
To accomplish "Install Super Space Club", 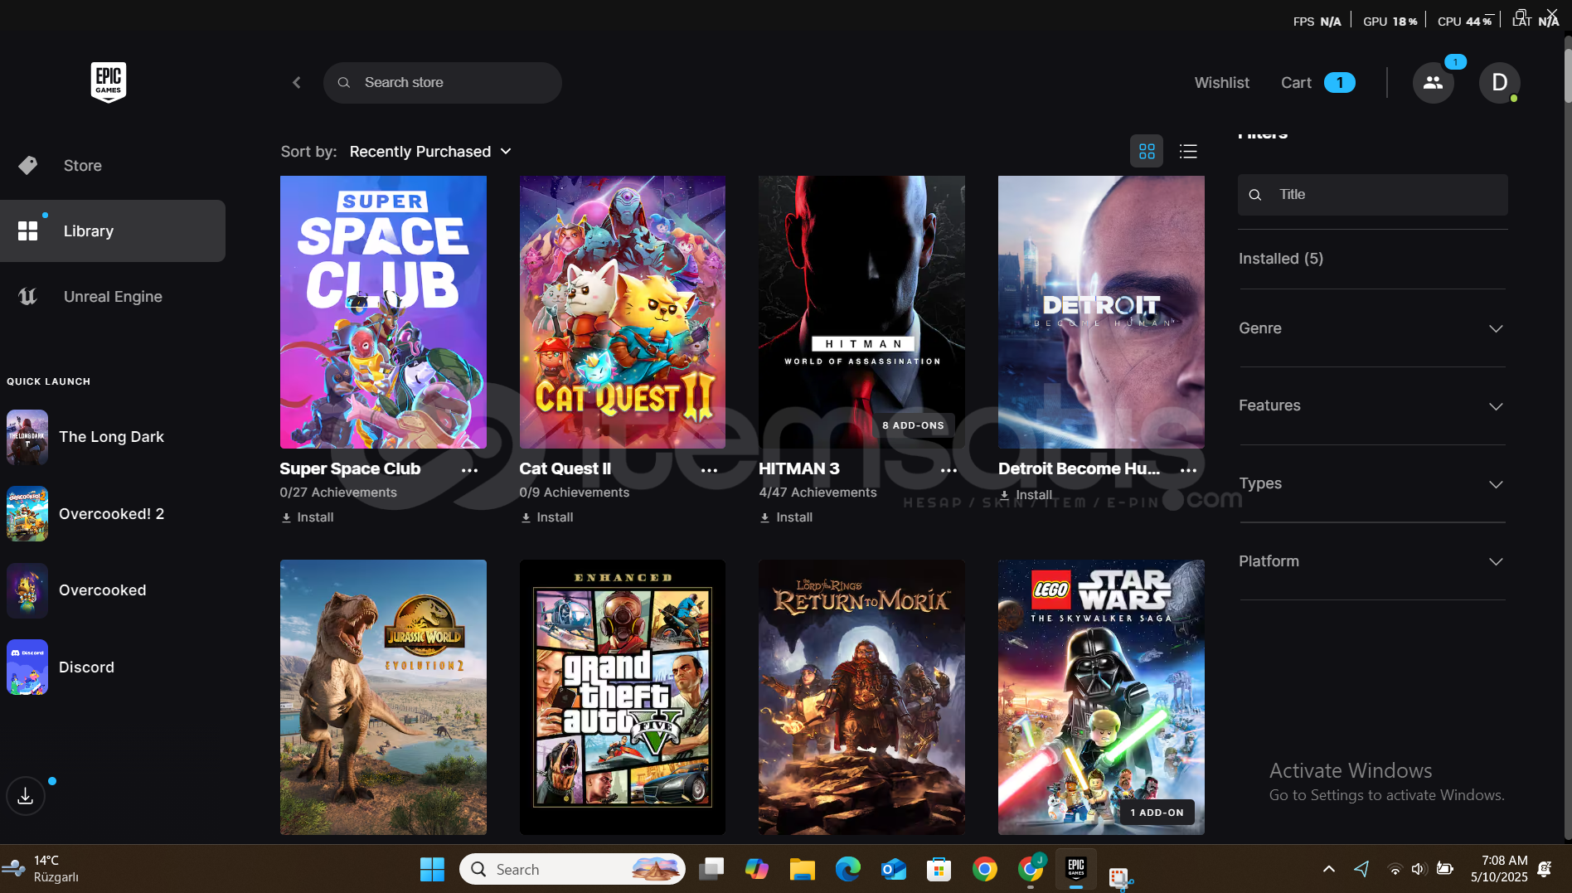I will (308, 517).
